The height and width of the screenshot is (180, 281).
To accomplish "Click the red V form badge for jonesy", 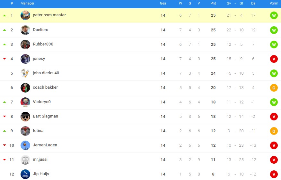I will tap(274, 59).
